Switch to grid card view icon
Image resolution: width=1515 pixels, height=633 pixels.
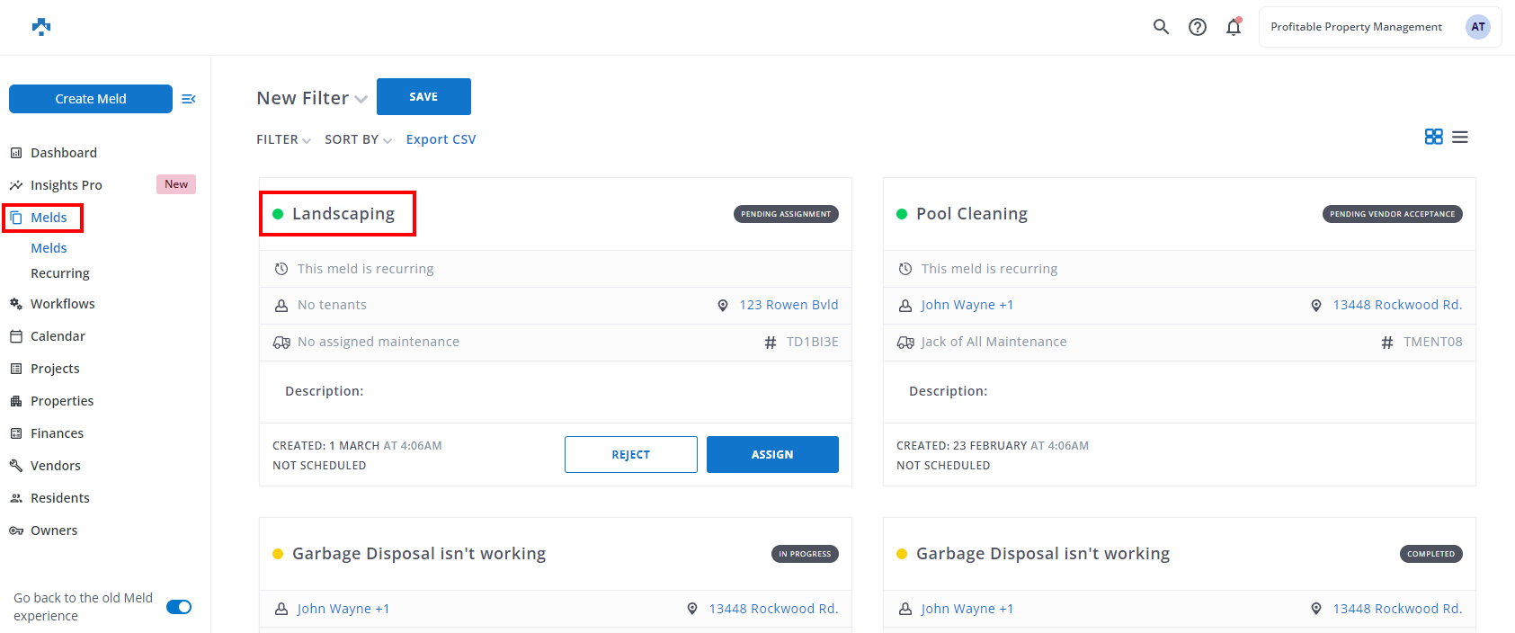pos(1433,137)
